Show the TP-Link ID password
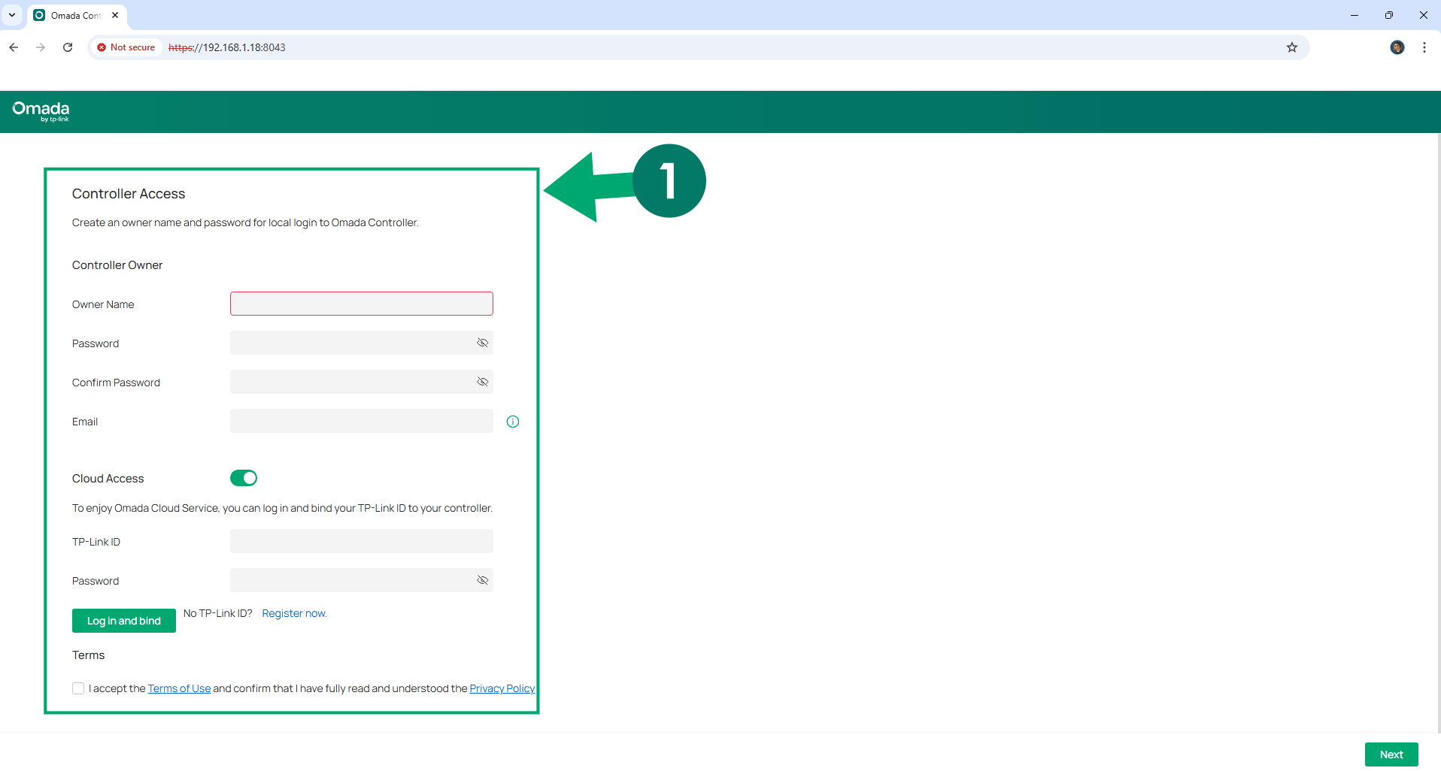The height and width of the screenshot is (771, 1441). coord(482,580)
